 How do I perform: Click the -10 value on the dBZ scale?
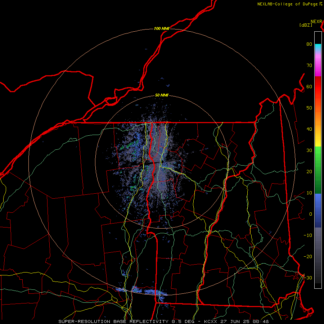[308, 235]
